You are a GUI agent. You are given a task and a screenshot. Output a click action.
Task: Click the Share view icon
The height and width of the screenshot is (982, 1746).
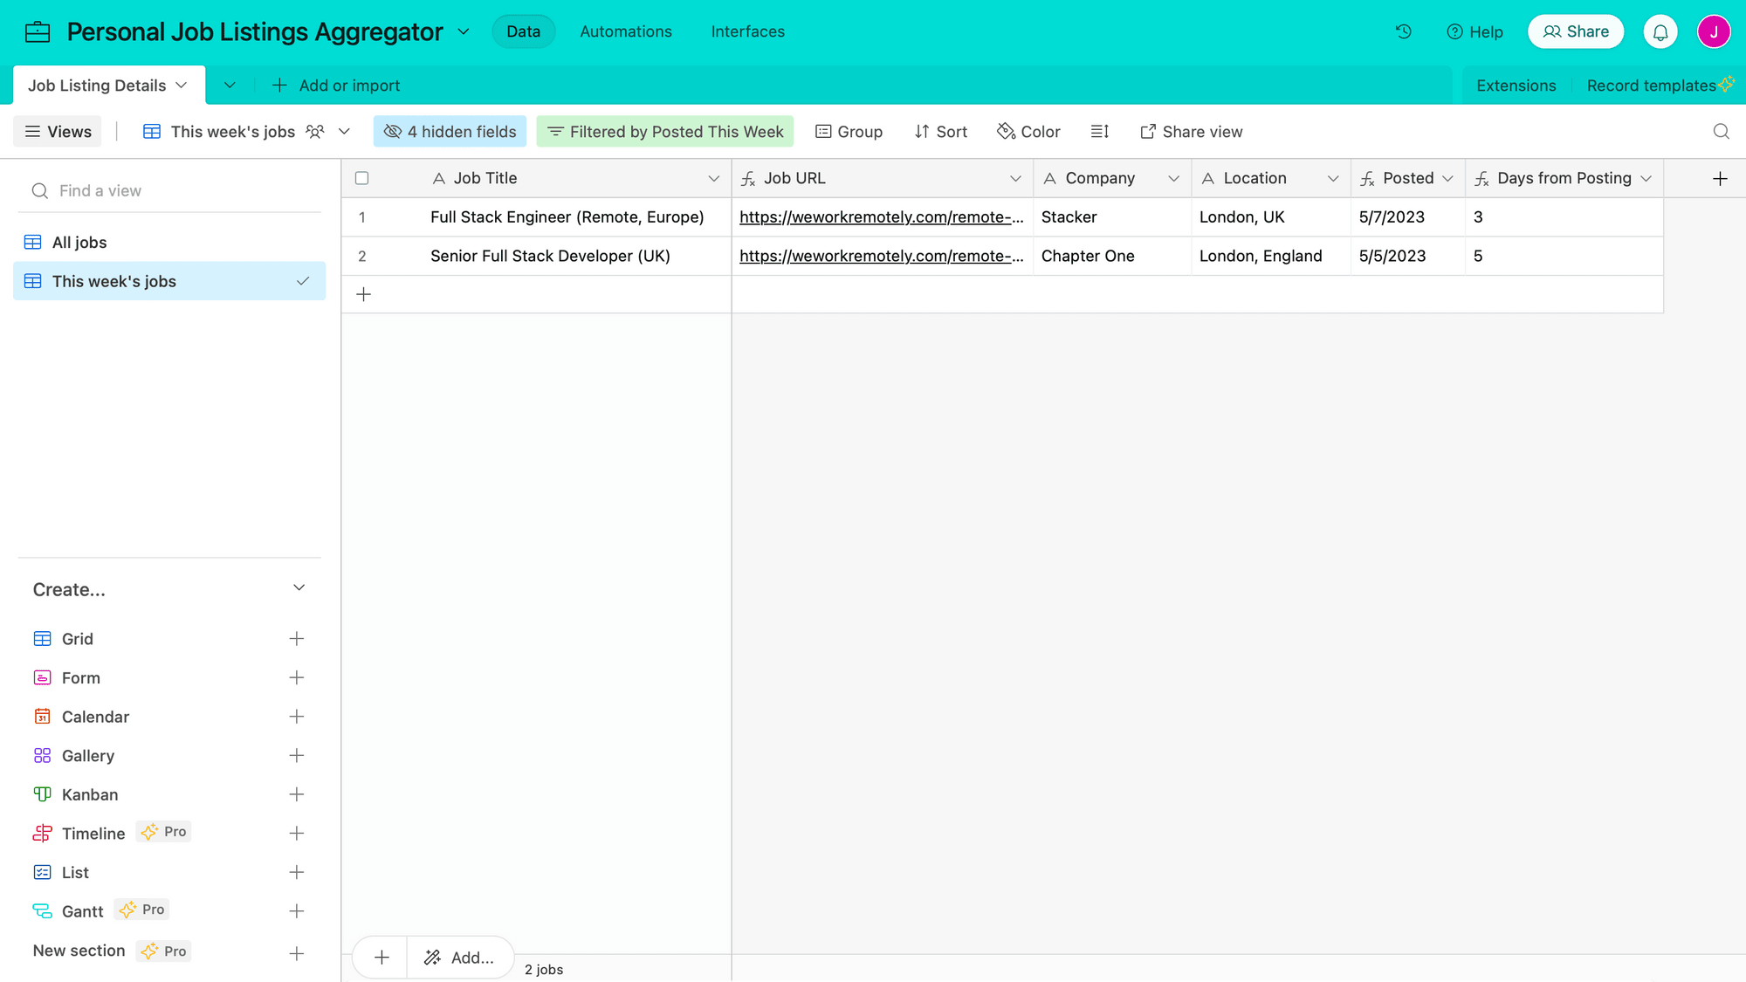pyautogui.click(x=1148, y=131)
